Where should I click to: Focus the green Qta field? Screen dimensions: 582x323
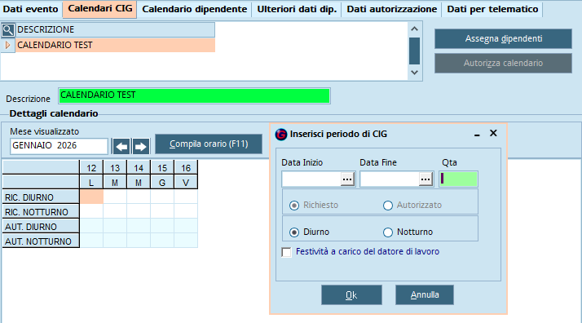[x=458, y=179]
